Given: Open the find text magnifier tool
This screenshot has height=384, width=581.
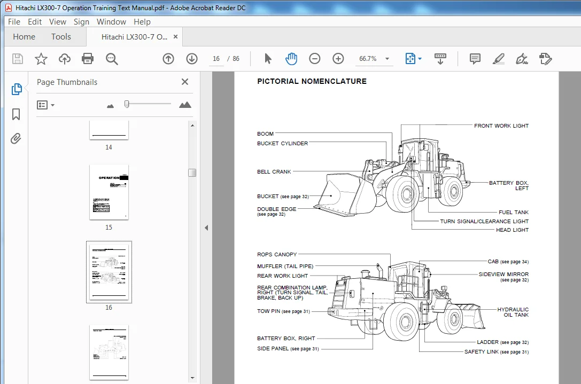Looking at the screenshot, I should coord(112,59).
